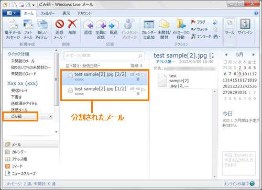The image size is (262, 190).
Task: Forward the message
Action: pyautogui.click(x=114, y=29)
